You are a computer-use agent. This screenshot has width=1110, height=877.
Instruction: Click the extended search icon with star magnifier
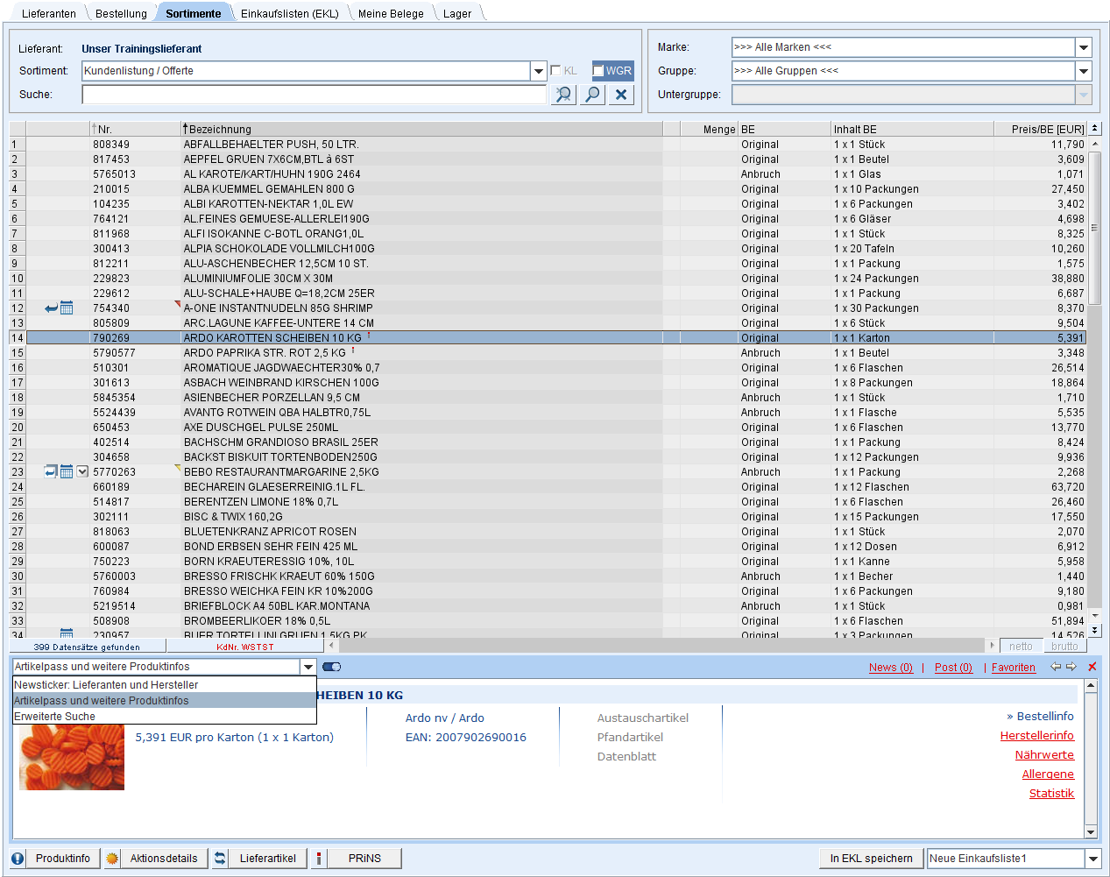(x=563, y=95)
